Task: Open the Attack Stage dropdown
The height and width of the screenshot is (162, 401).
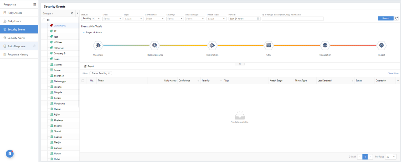Action: (x=195, y=18)
